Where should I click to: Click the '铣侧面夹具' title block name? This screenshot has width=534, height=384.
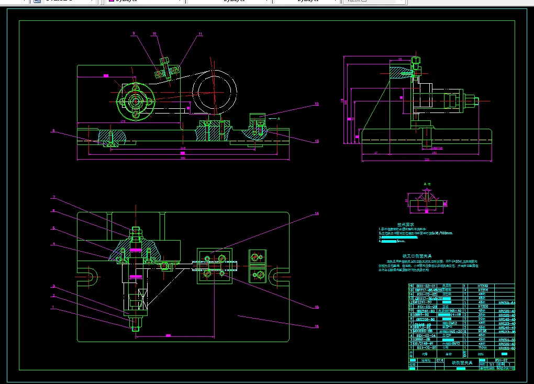[462, 363]
